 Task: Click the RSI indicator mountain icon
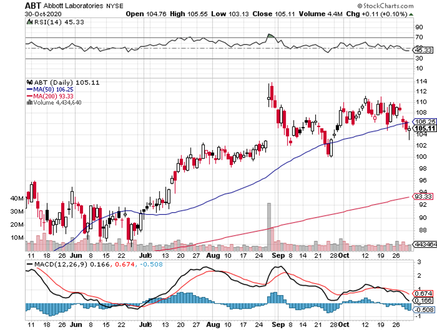tap(29, 22)
